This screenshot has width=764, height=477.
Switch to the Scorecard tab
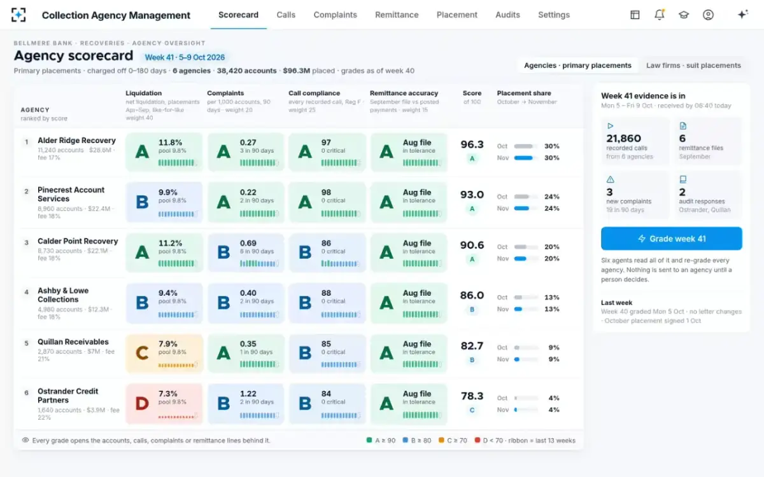point(238,15)
